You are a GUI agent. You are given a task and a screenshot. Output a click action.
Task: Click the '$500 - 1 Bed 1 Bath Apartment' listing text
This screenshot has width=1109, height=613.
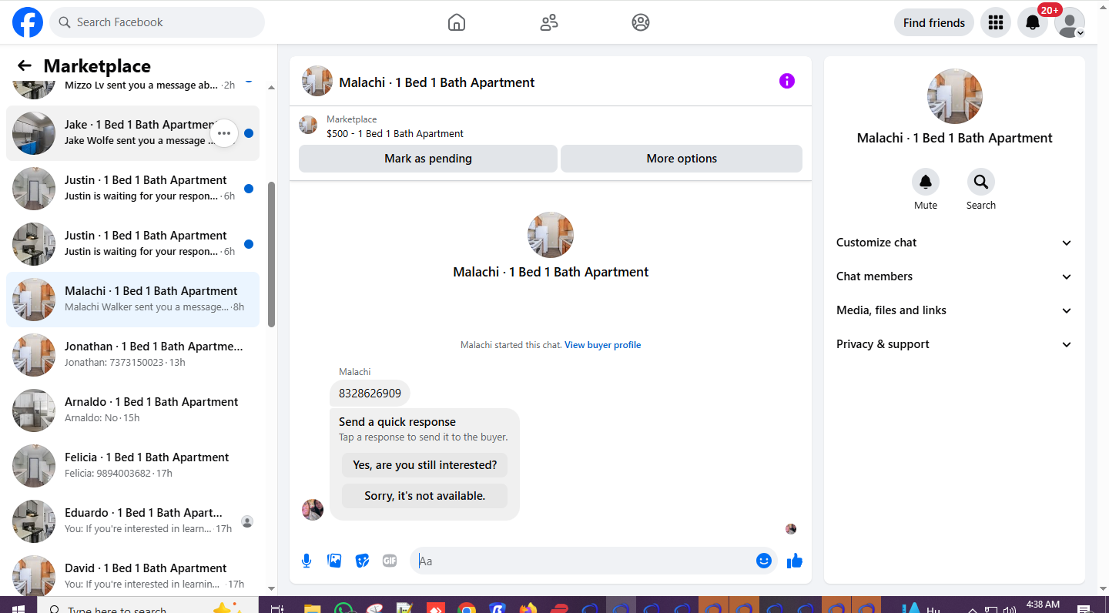[x=395, y=133]
